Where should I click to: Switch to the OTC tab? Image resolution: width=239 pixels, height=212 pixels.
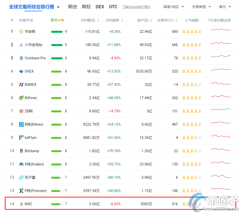(x=113, y=7)
